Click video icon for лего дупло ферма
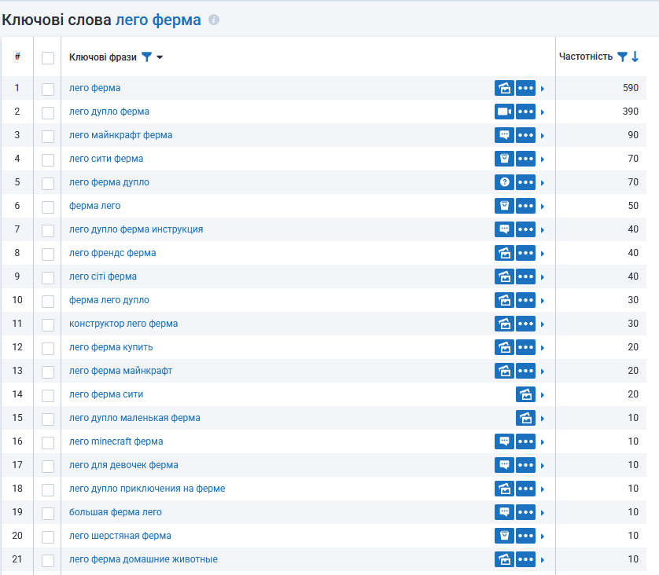This screenshot has height=575, width=659. pos(504,112)
